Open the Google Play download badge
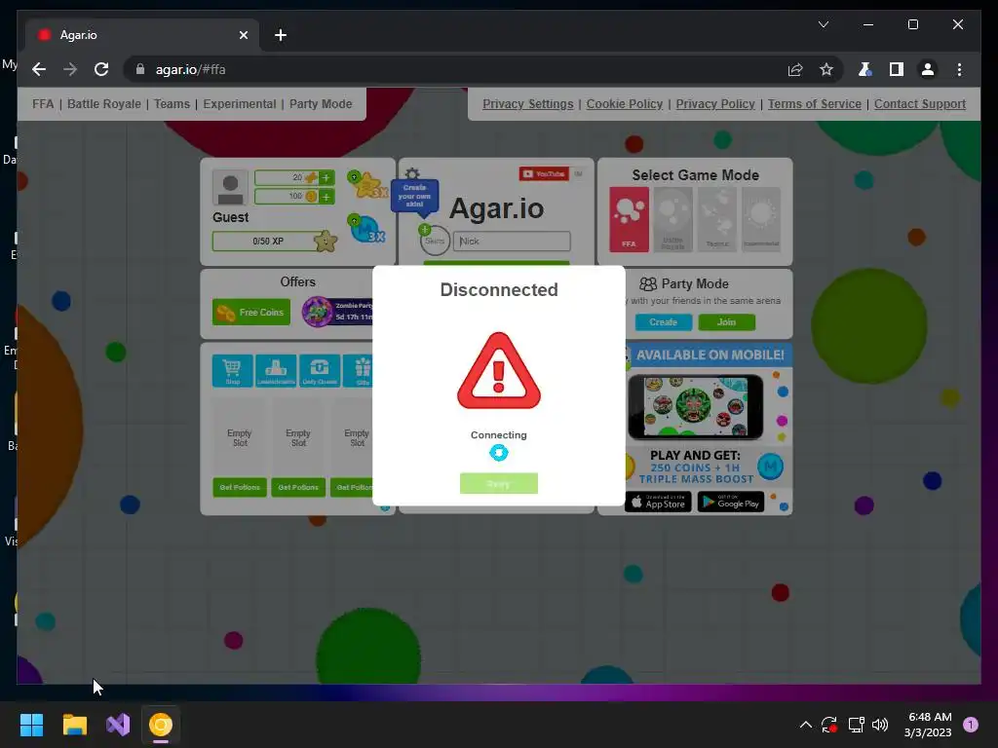The image size is (998, 748). tap(731, 502)
